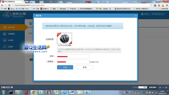Click the 二级域名 subdomain input field

click(x=73, y=62)
